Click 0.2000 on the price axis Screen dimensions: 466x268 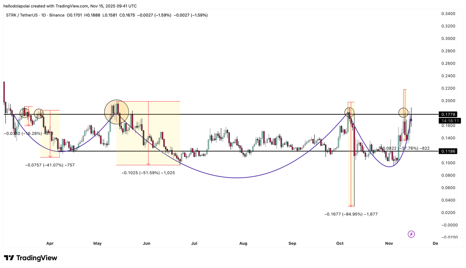tap(448, 101)
